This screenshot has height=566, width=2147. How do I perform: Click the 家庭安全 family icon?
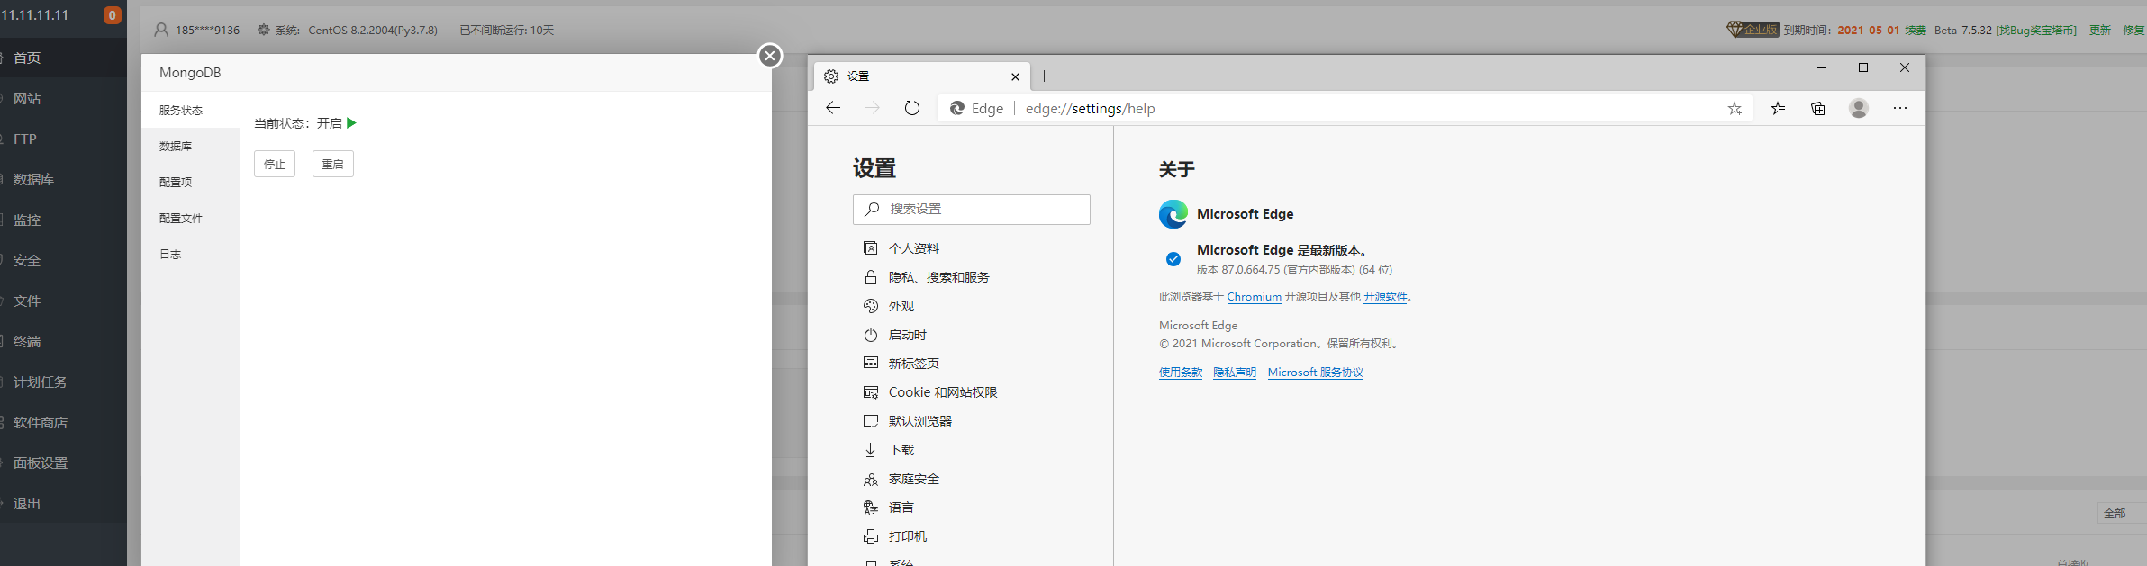(870, 479)
